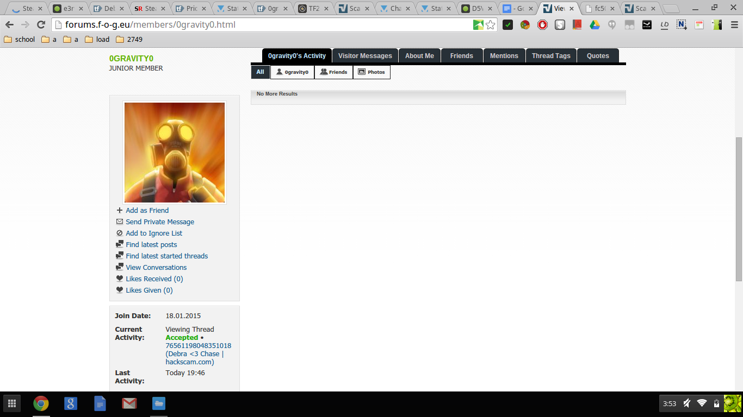743x417 pixels.
Task: Open the Chrome menu hamburger icon
Action: [734, 25]
